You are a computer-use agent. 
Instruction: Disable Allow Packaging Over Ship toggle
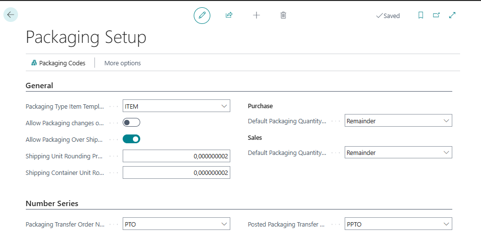(131, 139)
